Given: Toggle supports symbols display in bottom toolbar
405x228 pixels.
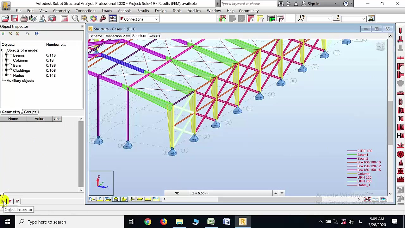Looking at the screenshot, I should click(116, 199).
